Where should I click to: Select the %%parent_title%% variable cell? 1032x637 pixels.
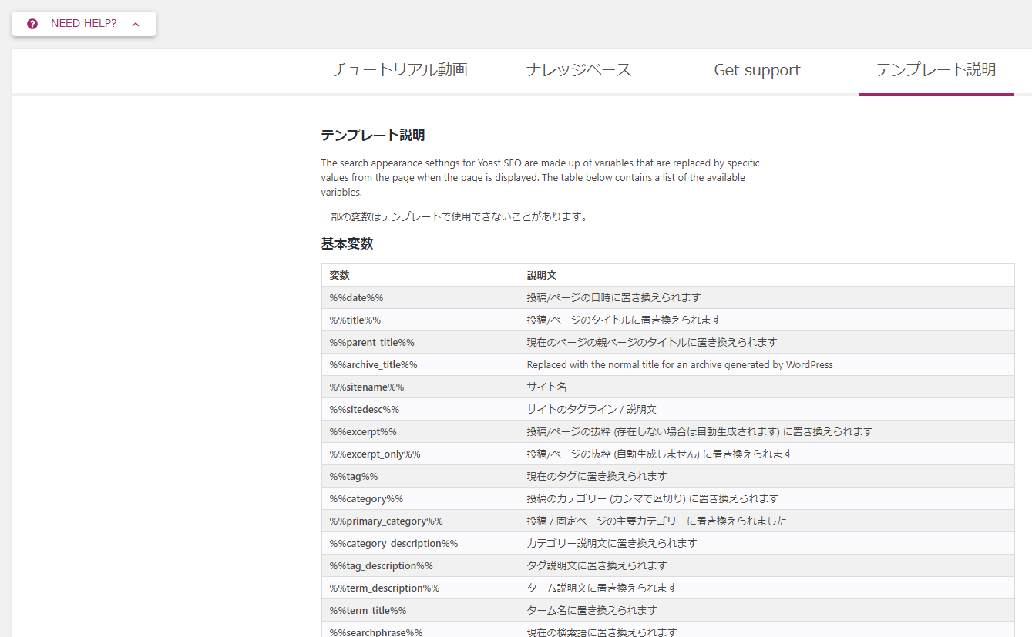420,342
